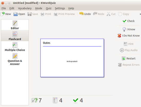Maximize the KWordQuiz window
This screenshot has width=141, height=107.
pos(9,3)
